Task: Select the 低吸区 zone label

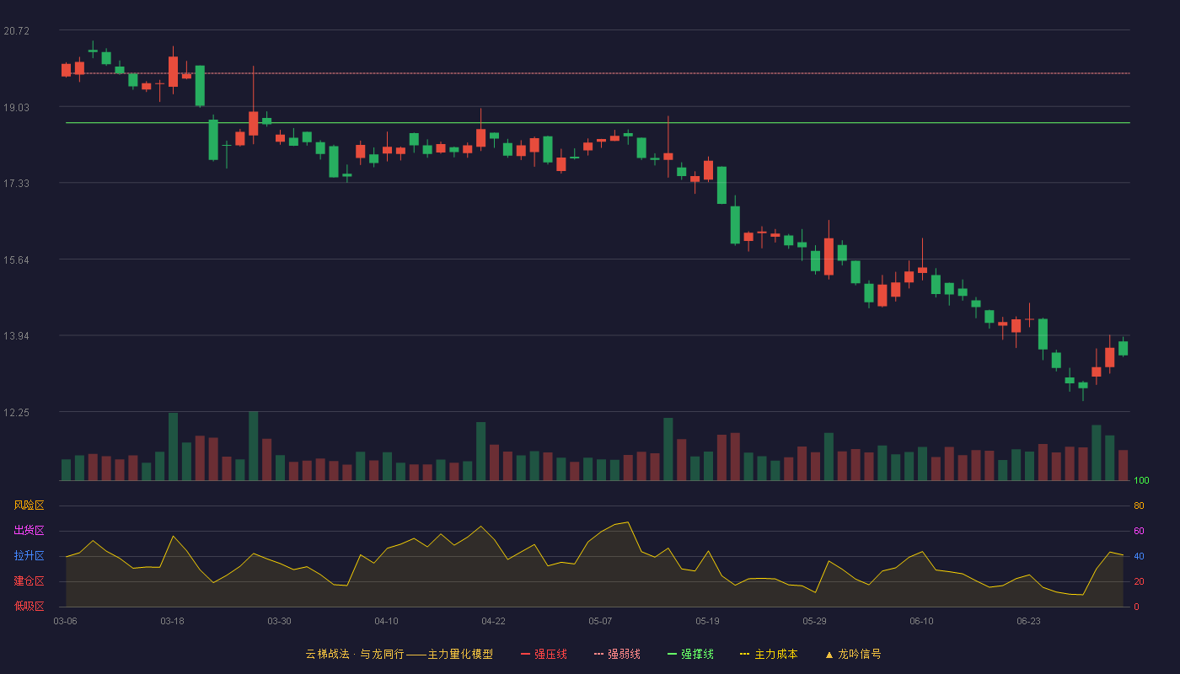Action: (29, 606)
